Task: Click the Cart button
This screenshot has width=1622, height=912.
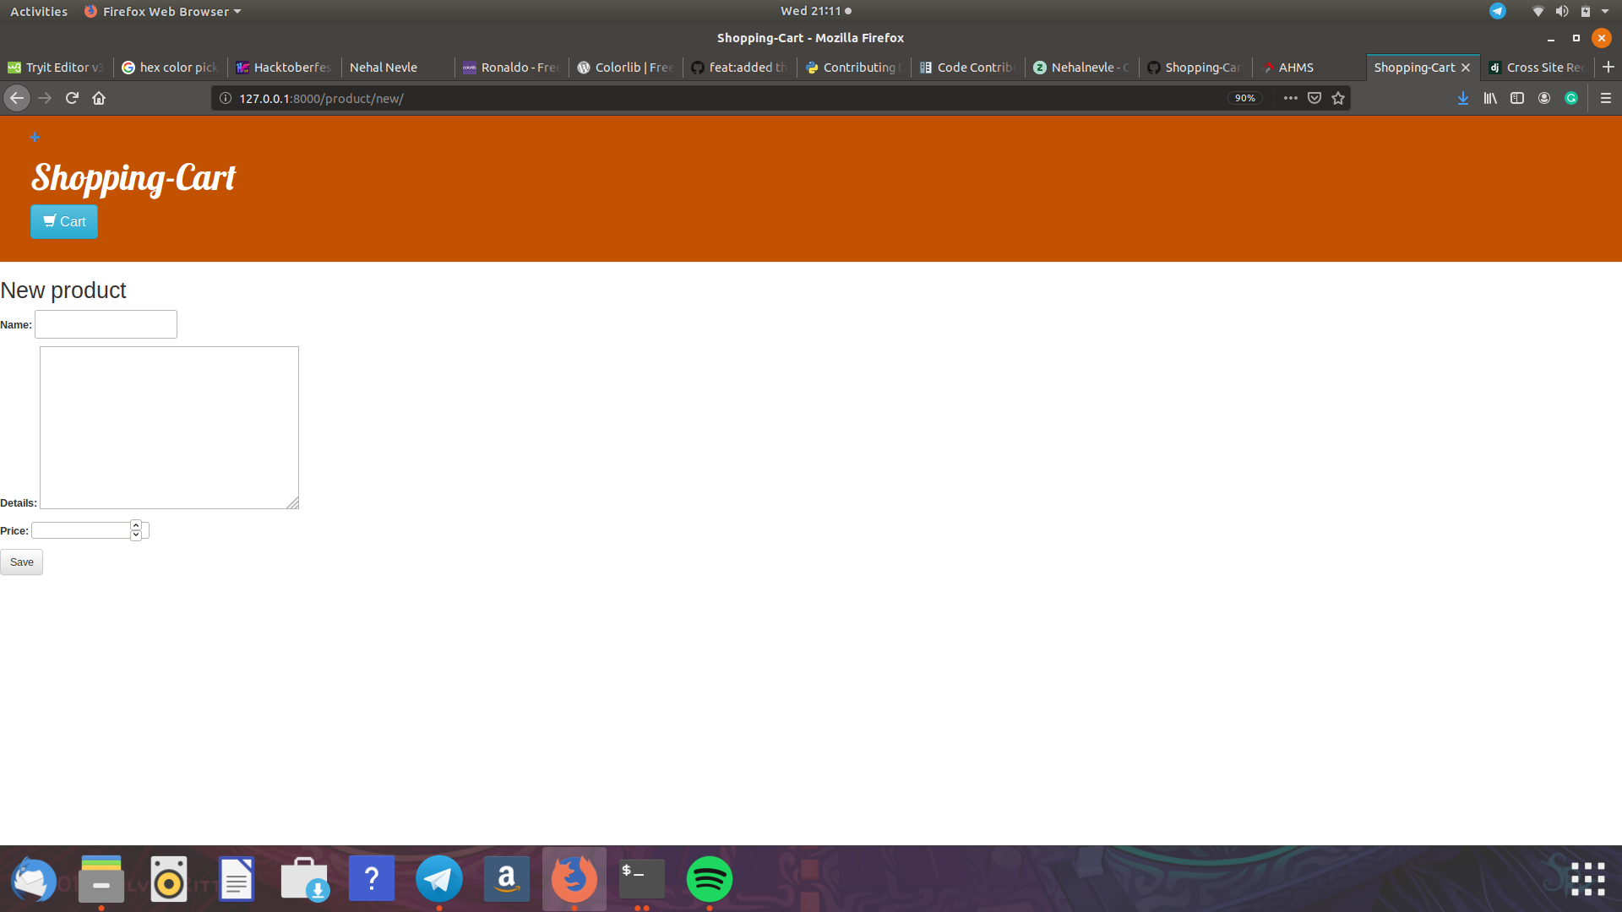Action: tap(64, 221)
